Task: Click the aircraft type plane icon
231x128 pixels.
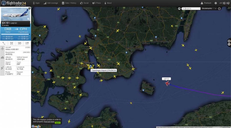Action: point(2,48)
